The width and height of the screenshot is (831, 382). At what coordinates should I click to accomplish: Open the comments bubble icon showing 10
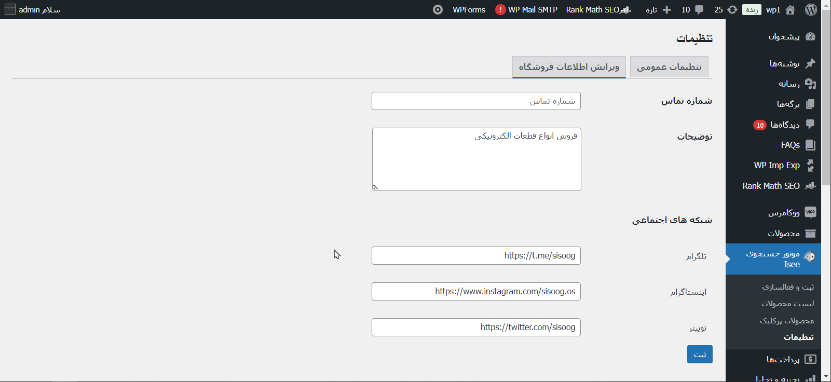[699, 9]
